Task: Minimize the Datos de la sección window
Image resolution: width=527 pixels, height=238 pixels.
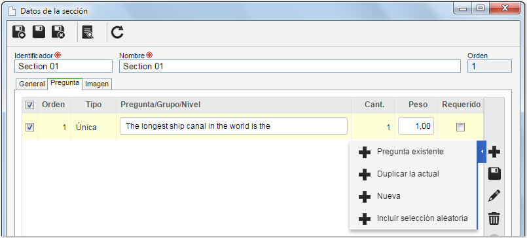Action: coord(462,9)
